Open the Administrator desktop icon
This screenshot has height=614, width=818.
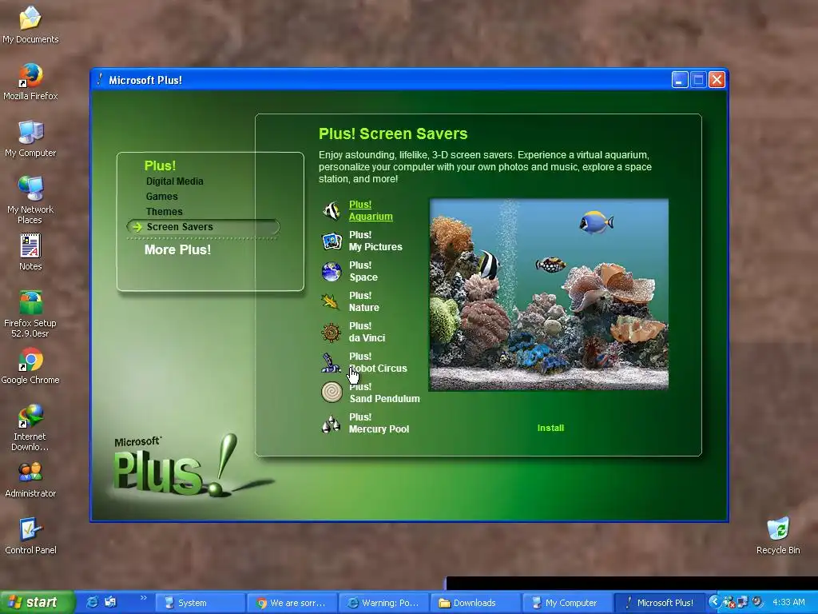point(30,480)
